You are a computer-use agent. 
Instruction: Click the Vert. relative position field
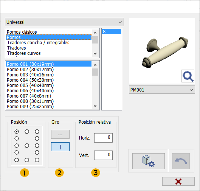103,155
